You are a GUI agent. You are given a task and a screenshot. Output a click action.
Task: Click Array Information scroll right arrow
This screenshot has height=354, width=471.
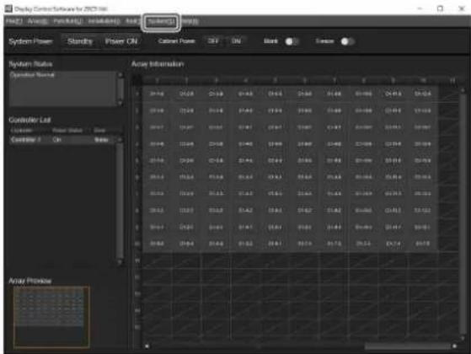point(454,346)
